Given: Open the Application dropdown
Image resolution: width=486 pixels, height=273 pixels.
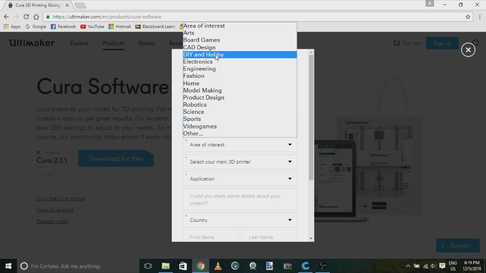Looking at the screenshot, I should (239, 179).
